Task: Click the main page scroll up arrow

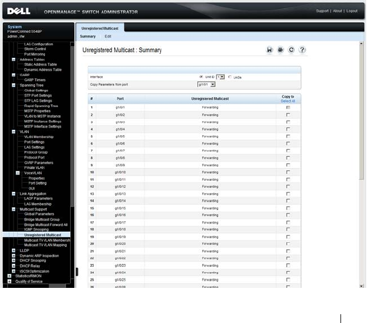Action: click(362, 43)
